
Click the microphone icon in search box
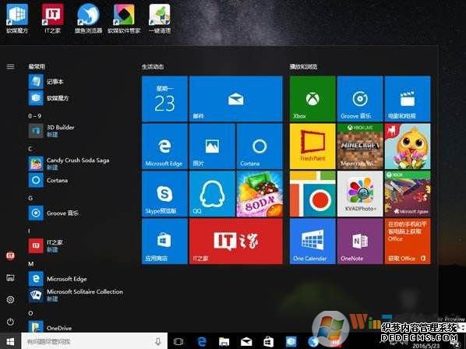[158, 341]
